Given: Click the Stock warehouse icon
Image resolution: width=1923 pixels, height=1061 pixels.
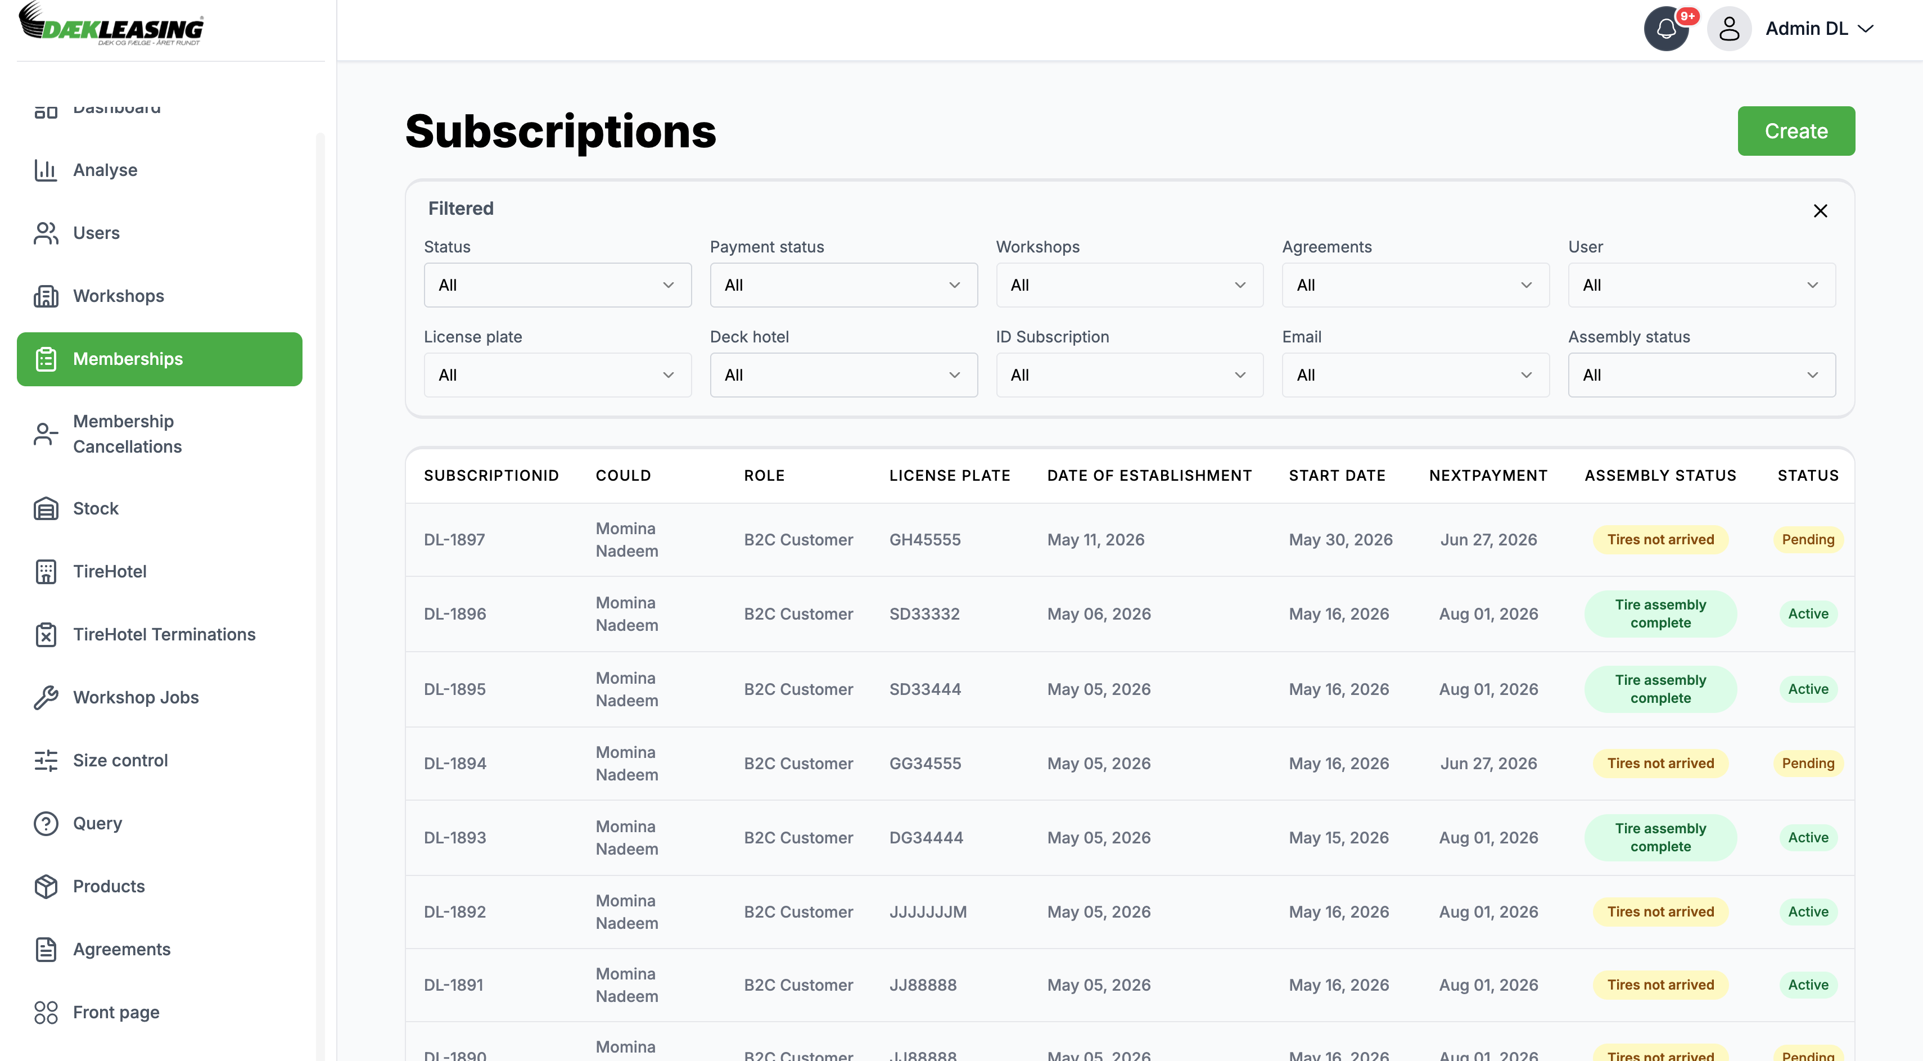Looking at the screenshot, I should (x=46, y=508).
